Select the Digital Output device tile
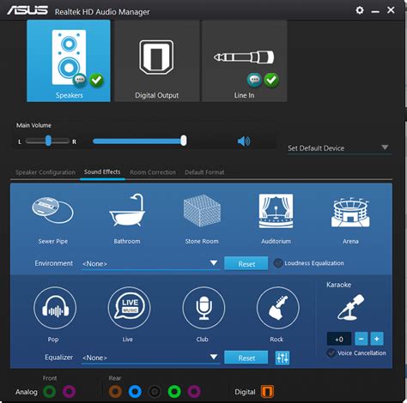Image resolution: width=407 pixels, height=403 pixels. [x=157, y=61]
